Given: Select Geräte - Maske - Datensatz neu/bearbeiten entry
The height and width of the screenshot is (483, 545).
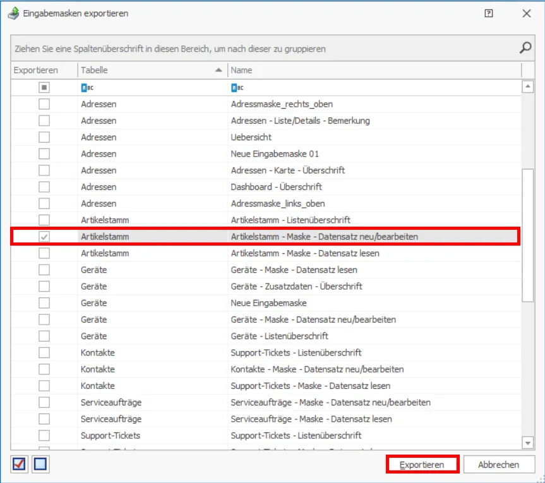Looking at the screenshot, I should pyautogui.click(x=313, y=319).
